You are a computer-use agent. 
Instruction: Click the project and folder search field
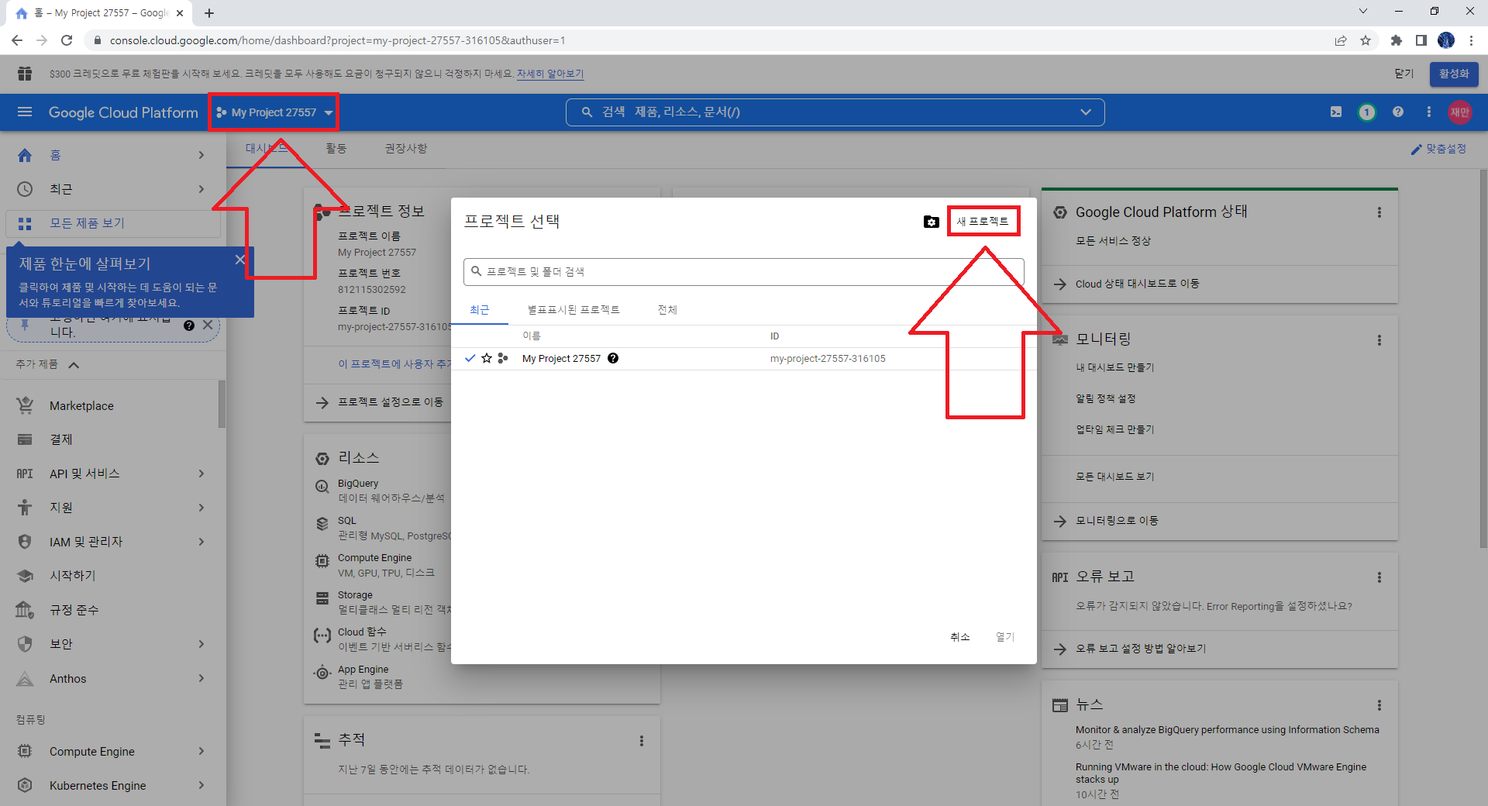click(x=744, y=272)
